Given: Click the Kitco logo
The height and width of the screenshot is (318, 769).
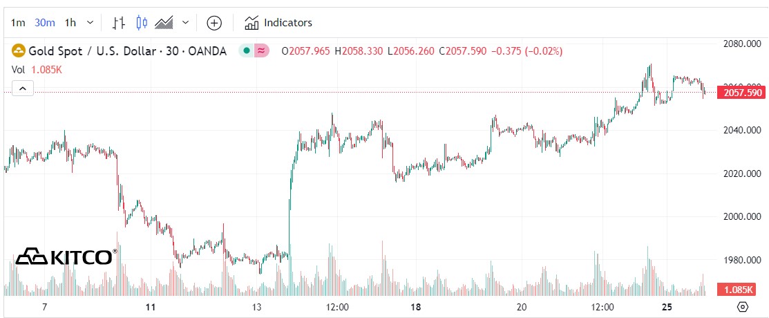Looking at the screenshot, I should pos(66,256).
